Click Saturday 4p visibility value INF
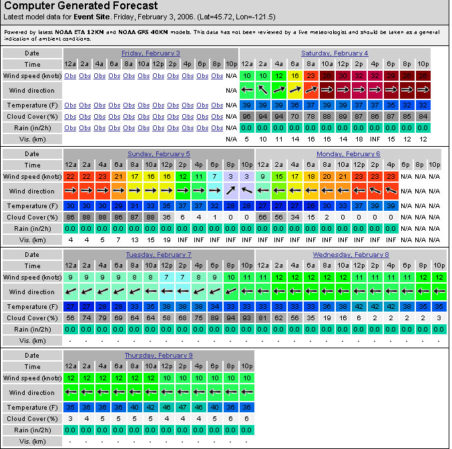Viewport: 452px width, 449px height. (375, 139)
